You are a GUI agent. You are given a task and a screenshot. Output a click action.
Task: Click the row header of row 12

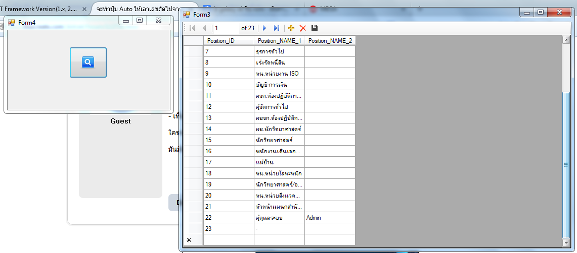(193, 107)
